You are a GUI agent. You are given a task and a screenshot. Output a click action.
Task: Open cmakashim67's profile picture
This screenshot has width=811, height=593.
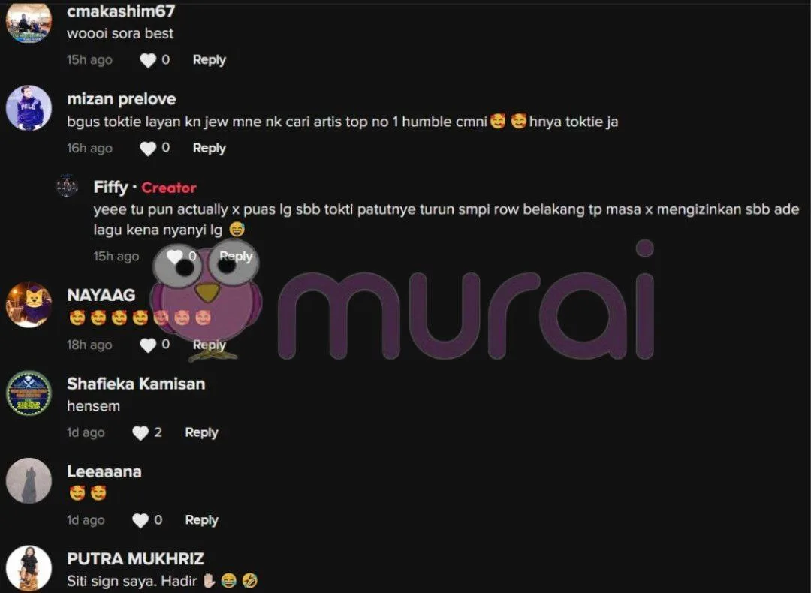[29, 22]
